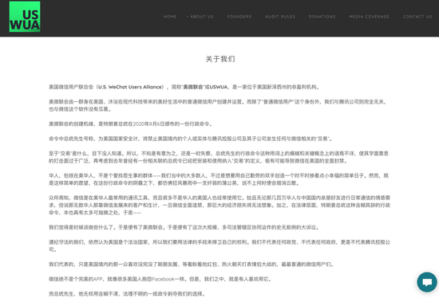Open MEDIA COVERAGE page
This screenshot has width=439, height=298.
pyautogui.click(x=369, y=17)
